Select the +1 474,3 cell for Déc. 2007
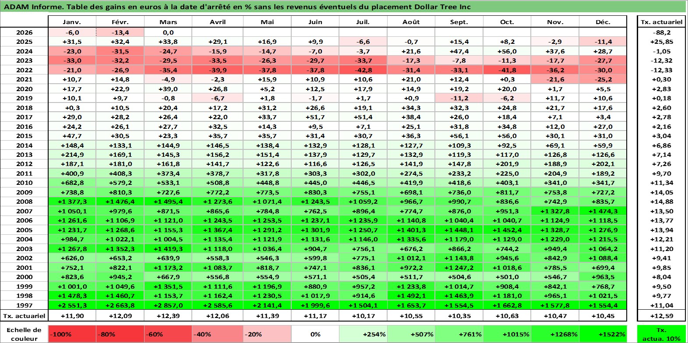The image size is (688, 343). click(x=603, y=211)
